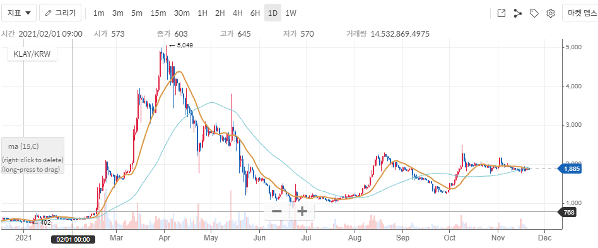Select the 3m timeframe
This screenshot has height=248, width=598.
point(117,13)
